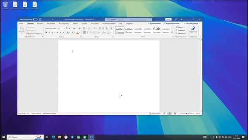Click the Sign in (Вход) button

(168, 19)
